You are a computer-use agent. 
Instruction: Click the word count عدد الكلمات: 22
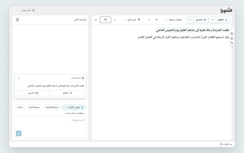pyautogui.click(x=226, y=144)
